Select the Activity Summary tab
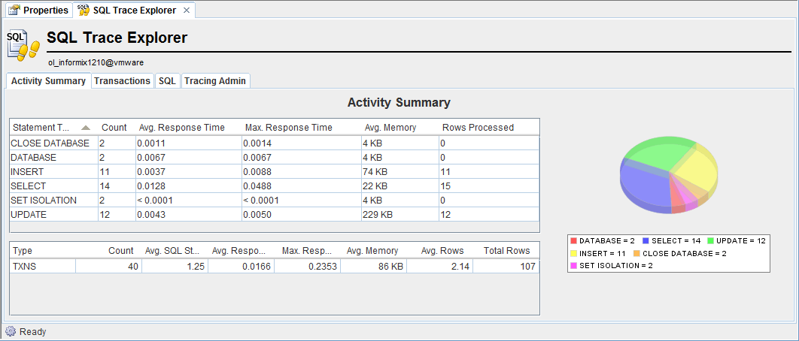 (x=48, y=81)
